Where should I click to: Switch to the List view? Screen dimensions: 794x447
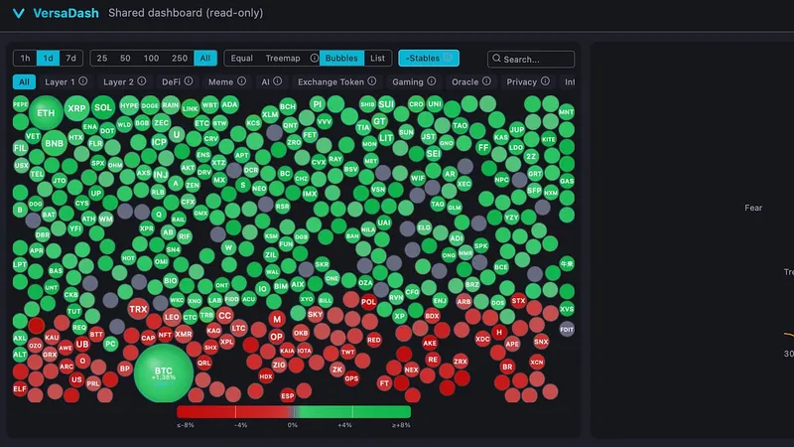[x=377, y=59]
